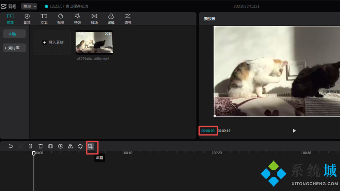
Task: Expand the 素材库 library section
Action: [x=14, y=48]
